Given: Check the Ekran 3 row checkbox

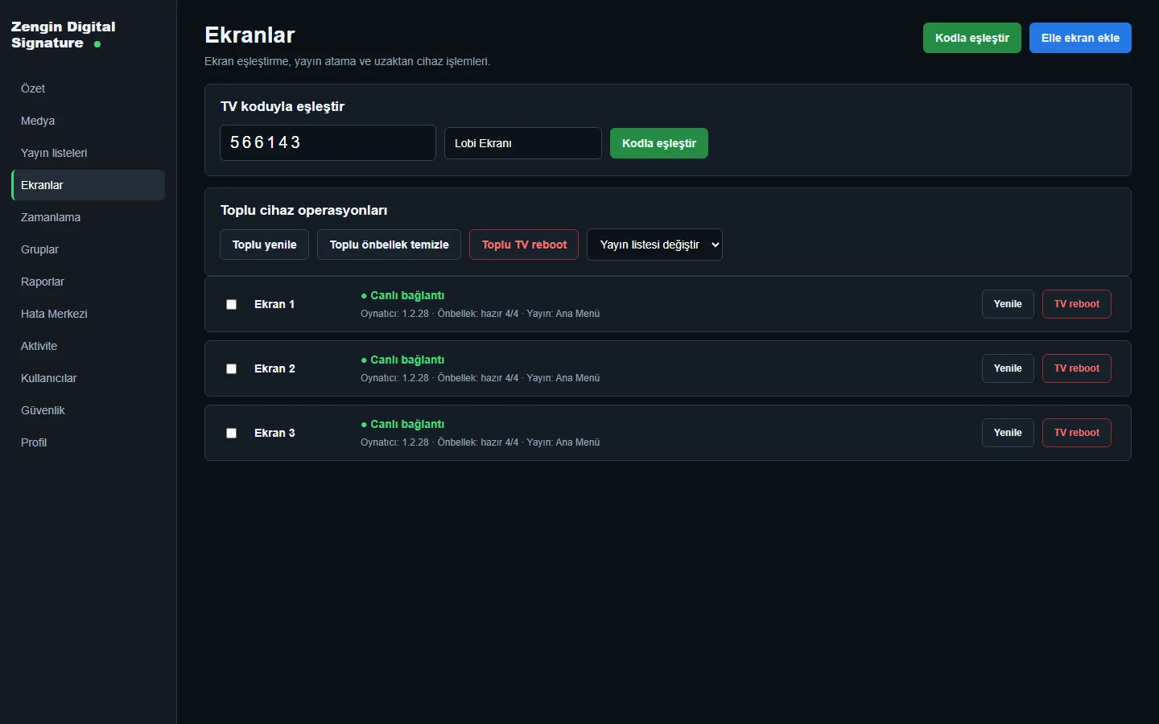Looking at the screenshot, I should click(x=231, y=433).
